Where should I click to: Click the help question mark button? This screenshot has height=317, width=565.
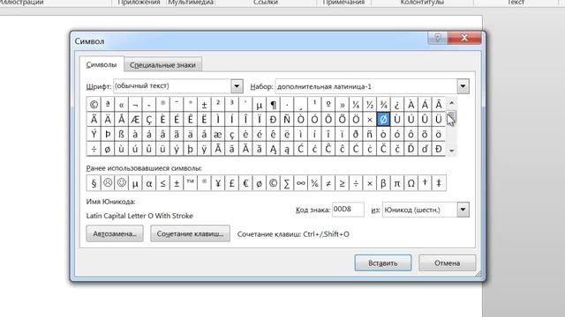pyautogui.click(x=438, y=38)
